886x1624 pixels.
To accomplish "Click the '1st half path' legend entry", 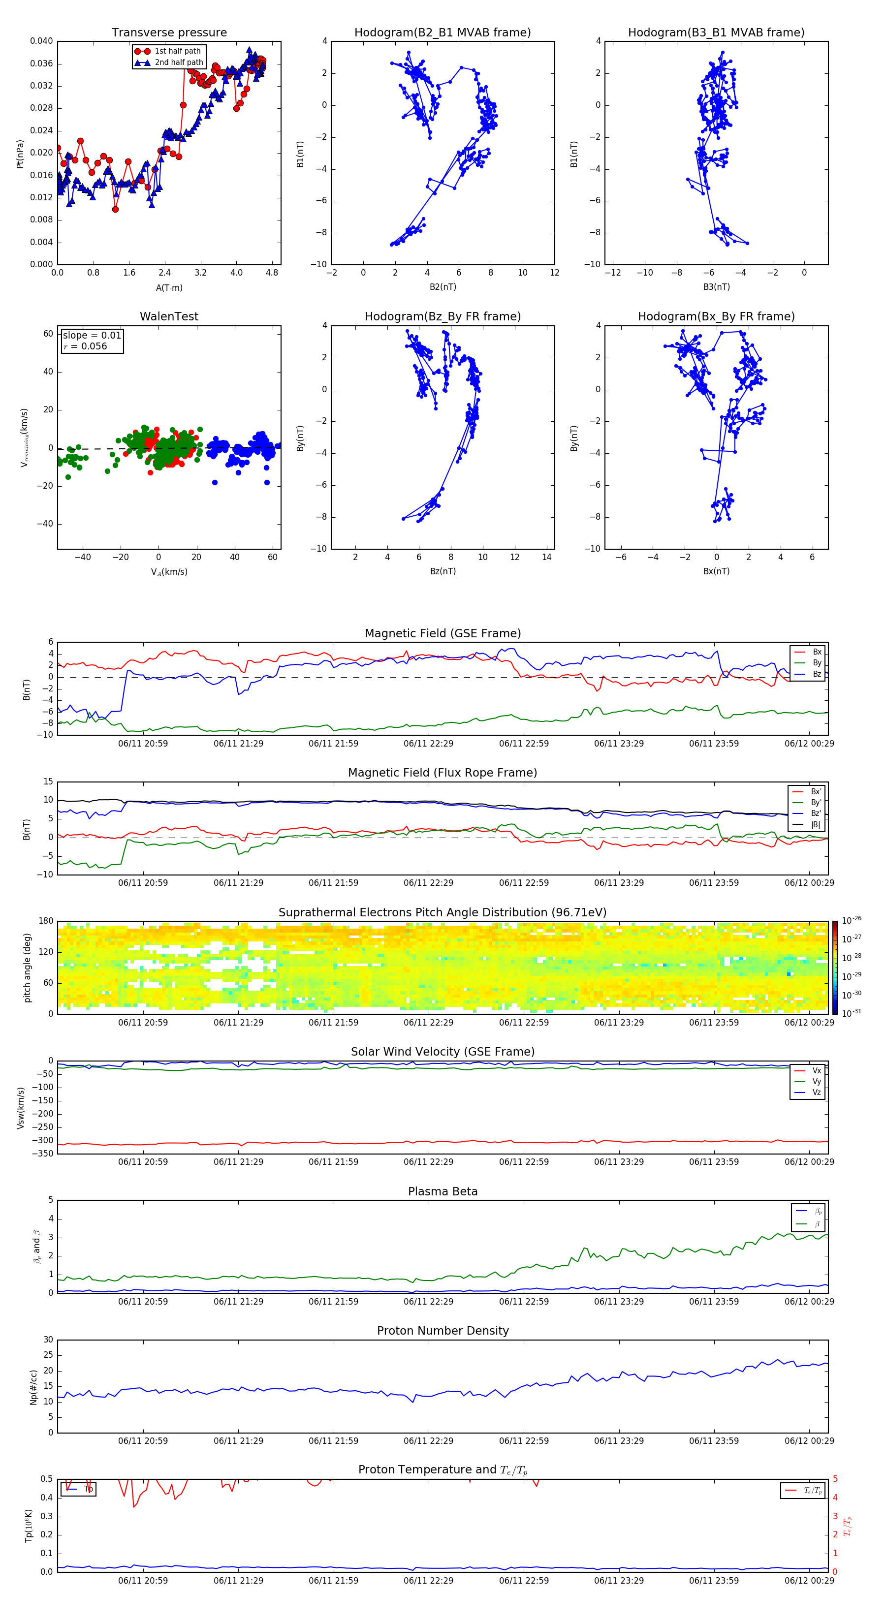I will click(168, 51).
